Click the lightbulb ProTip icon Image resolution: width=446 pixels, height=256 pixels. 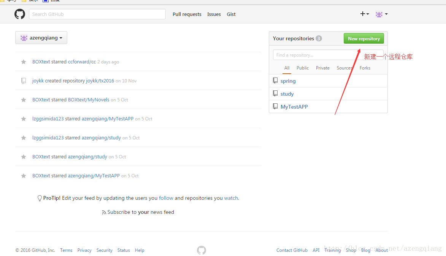tap(40, 198)
